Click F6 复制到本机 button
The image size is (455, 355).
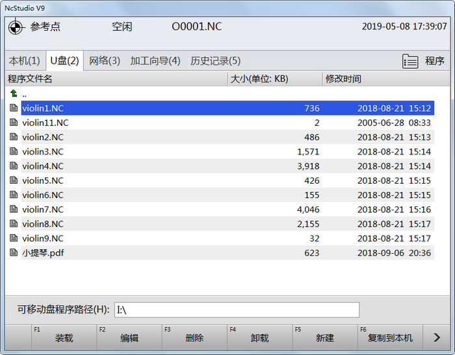pyautogui.click(x=390, y=337)
